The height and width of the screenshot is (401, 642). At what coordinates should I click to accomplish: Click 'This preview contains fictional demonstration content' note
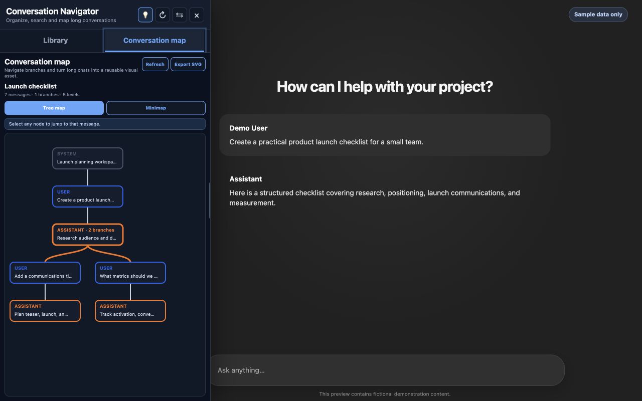click(x=385, y=394)
